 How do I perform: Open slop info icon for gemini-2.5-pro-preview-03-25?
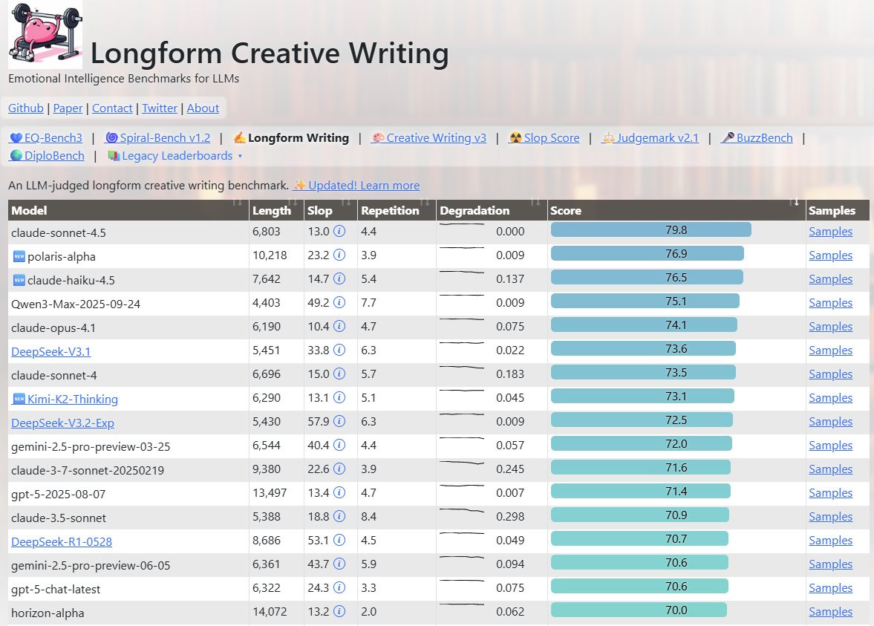[339, 445]
